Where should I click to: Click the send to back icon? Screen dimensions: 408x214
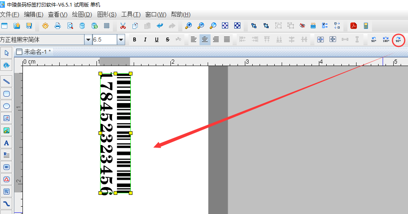(x=266, y=25)
